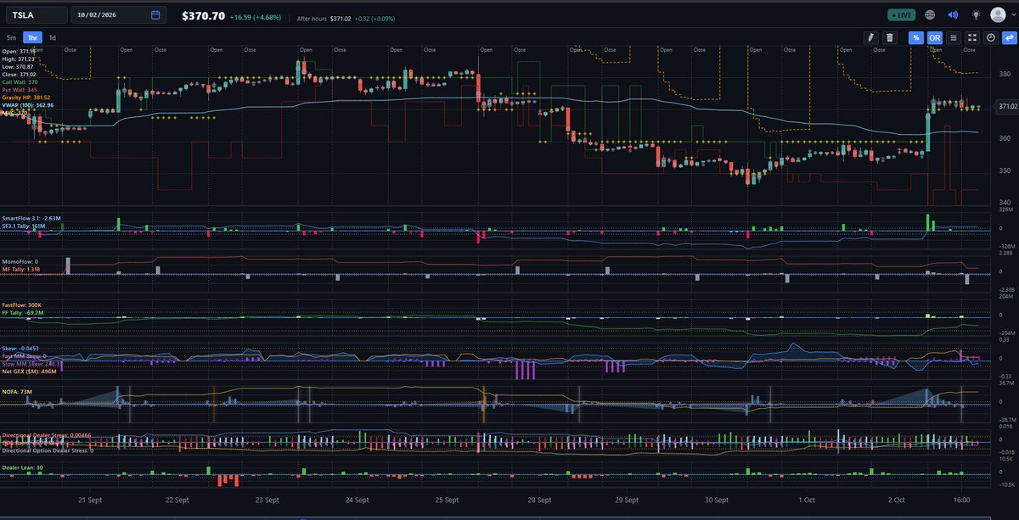Click the SmartFlow 3.1 indicator label
Viewport: 1019px width, 520px height.
[31, 218]
